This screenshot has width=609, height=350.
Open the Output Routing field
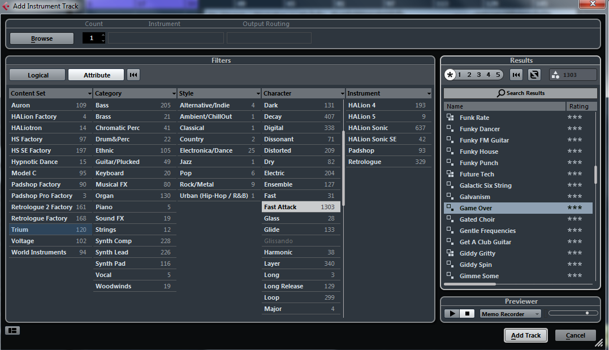[269, 38]
